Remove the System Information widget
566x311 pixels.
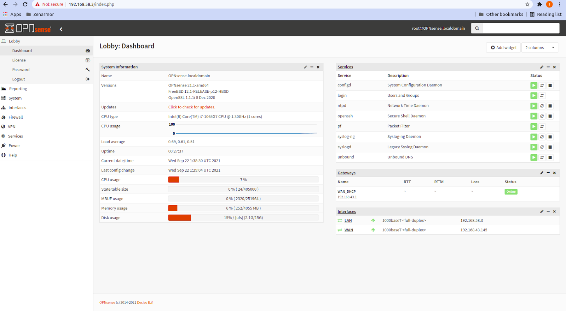pos(318,67)
